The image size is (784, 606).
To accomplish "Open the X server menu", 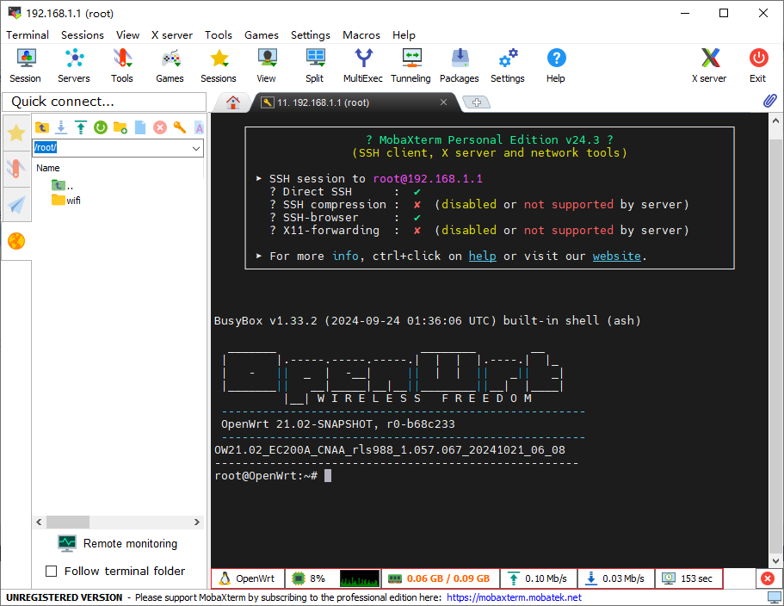I will click(x=172, y=35).
